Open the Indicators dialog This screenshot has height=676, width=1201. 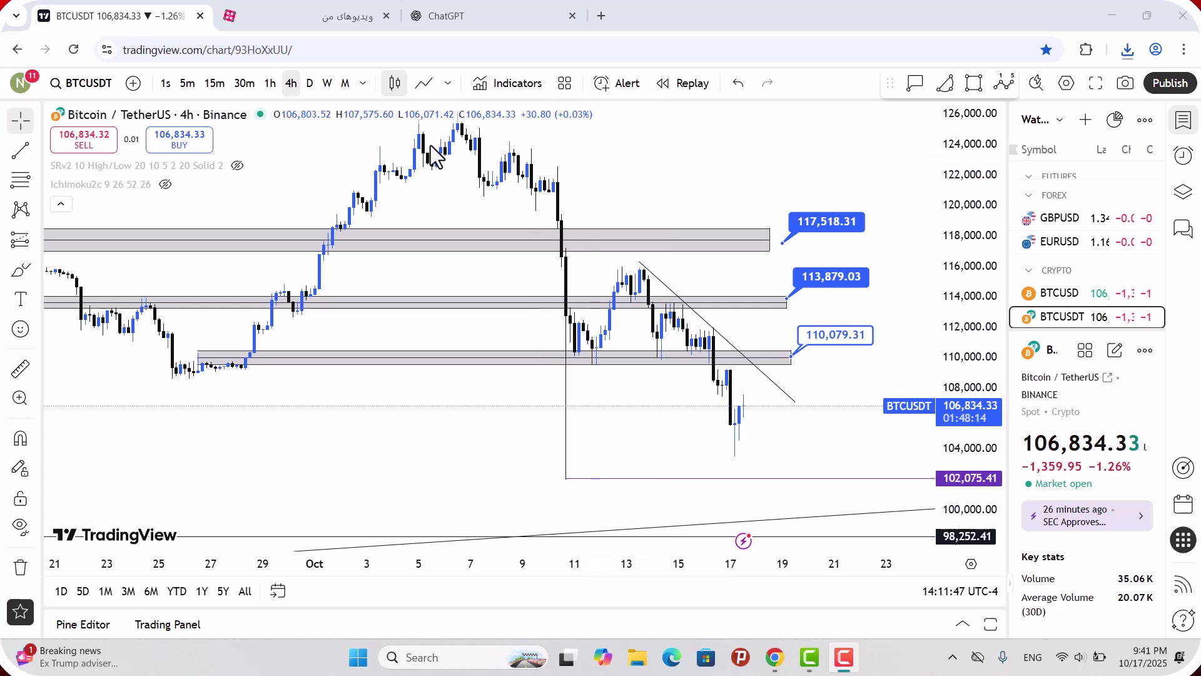click(507, 83)
